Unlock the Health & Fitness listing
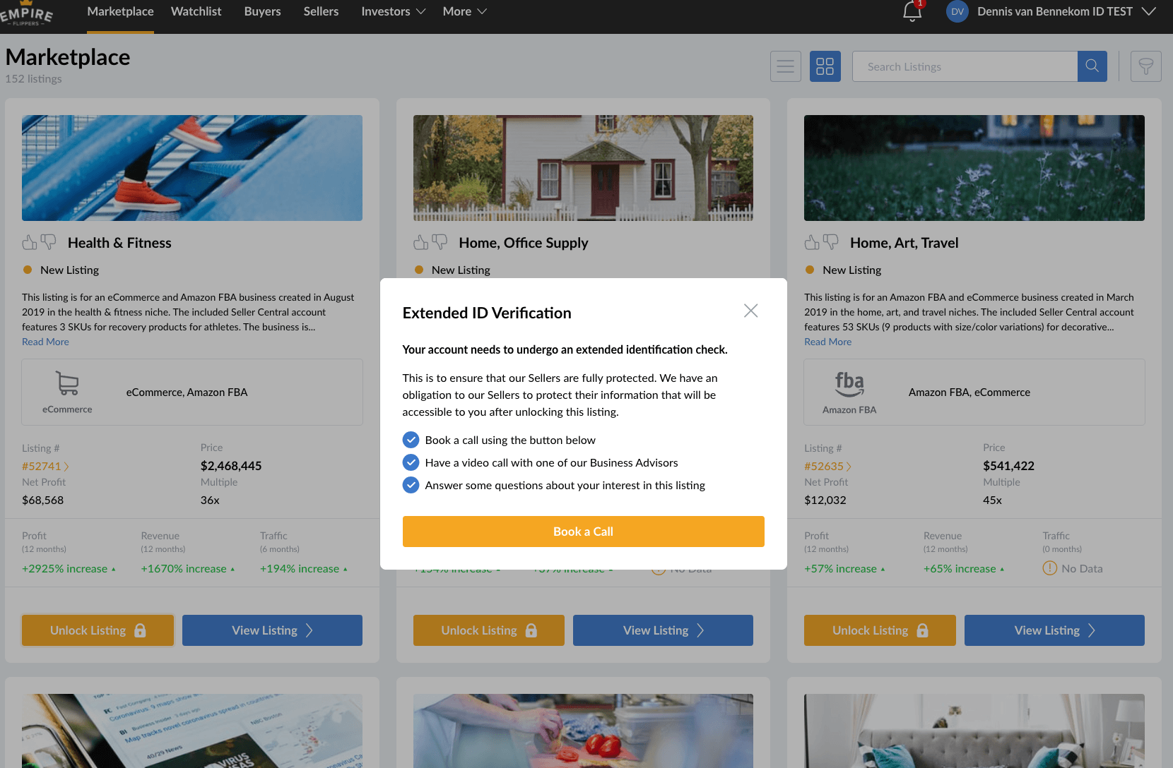 click(x=98, y=630)
